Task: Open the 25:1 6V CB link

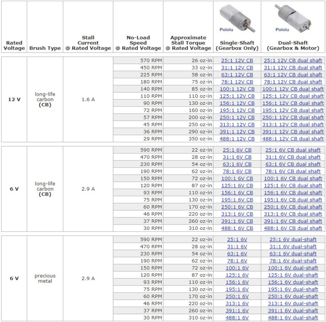Action: coord(237,150)
